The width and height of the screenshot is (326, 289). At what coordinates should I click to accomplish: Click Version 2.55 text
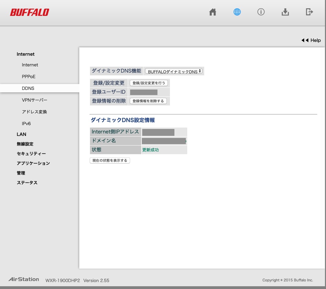tap(96, 280)
